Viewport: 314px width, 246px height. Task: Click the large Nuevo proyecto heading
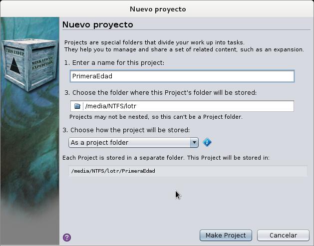[98, 25]
